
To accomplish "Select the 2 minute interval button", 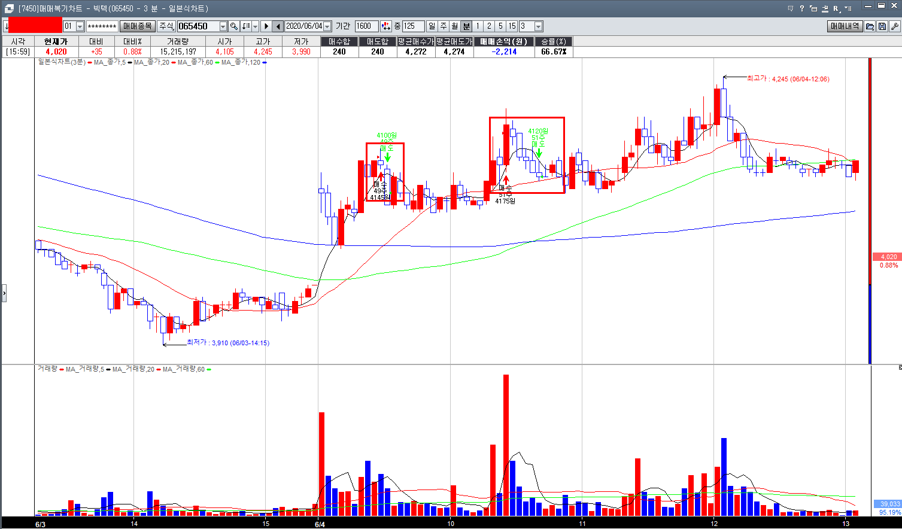I will 489,26.
